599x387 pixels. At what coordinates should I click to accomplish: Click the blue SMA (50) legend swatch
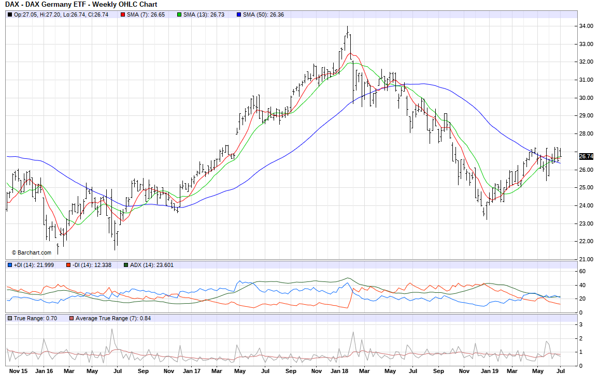[238, 14]
